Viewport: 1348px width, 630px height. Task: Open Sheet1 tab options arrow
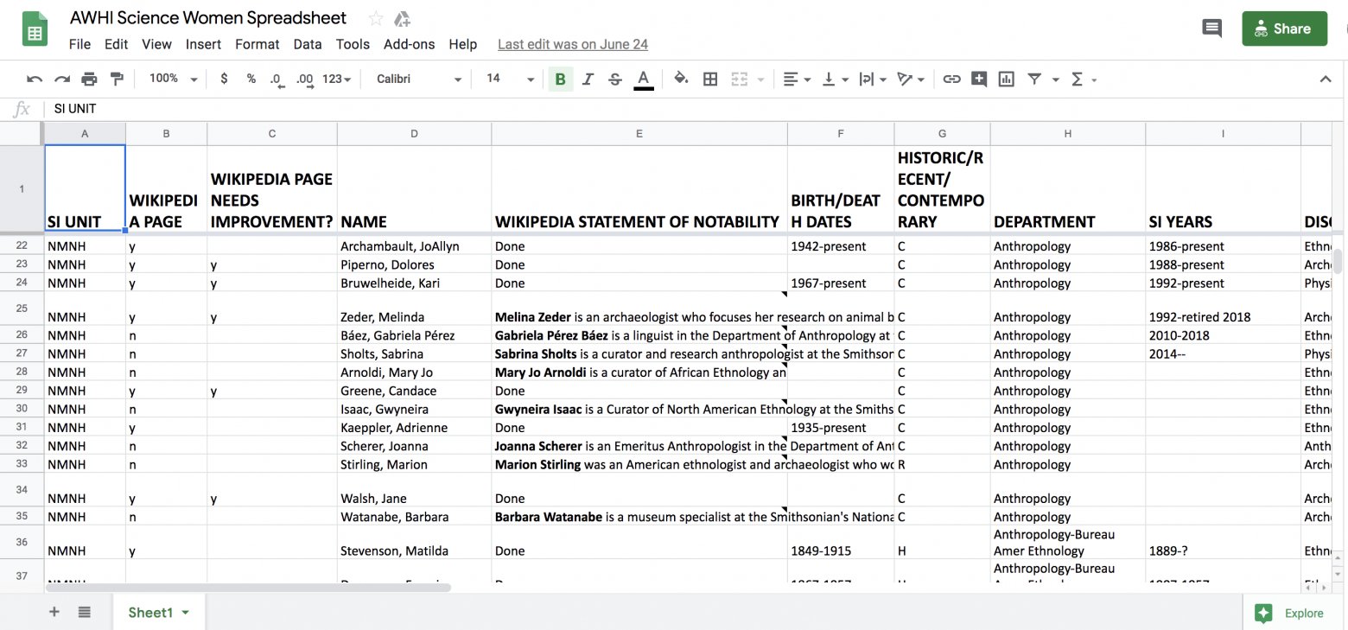coord(185,613)
